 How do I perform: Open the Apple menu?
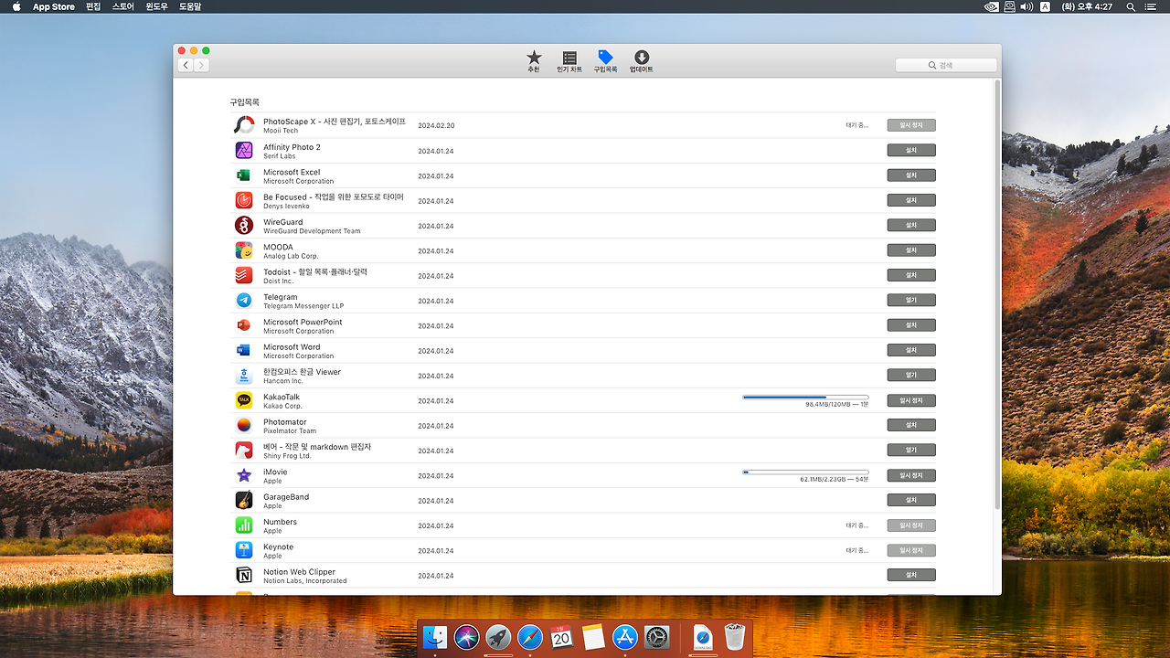(x=16, y=6)
